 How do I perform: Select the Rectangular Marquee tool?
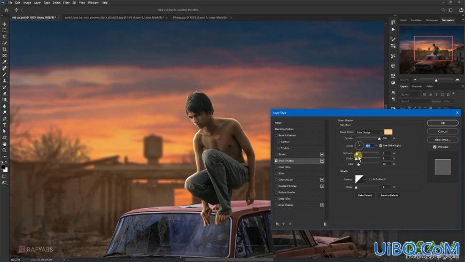point(4,30)
